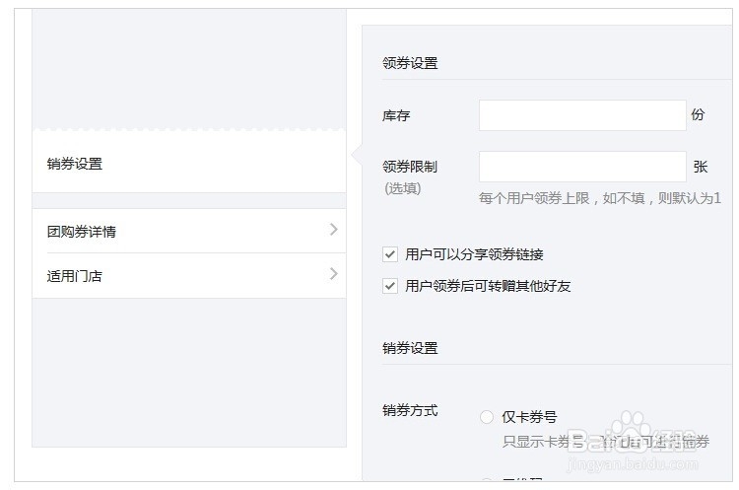Click the 张 unit label after limit field

pos(701,167)
